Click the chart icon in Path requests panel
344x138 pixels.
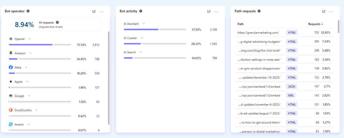click(x=324, y=11)
